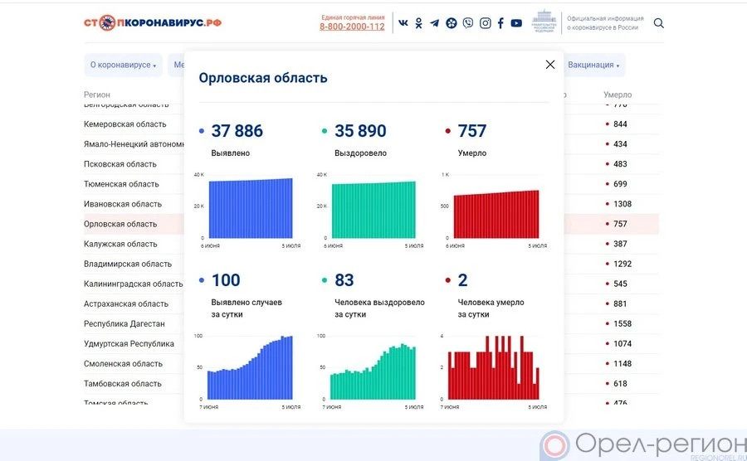Open the Instagram icon link
Screen dimensions: 747x461
click(485, 23)
